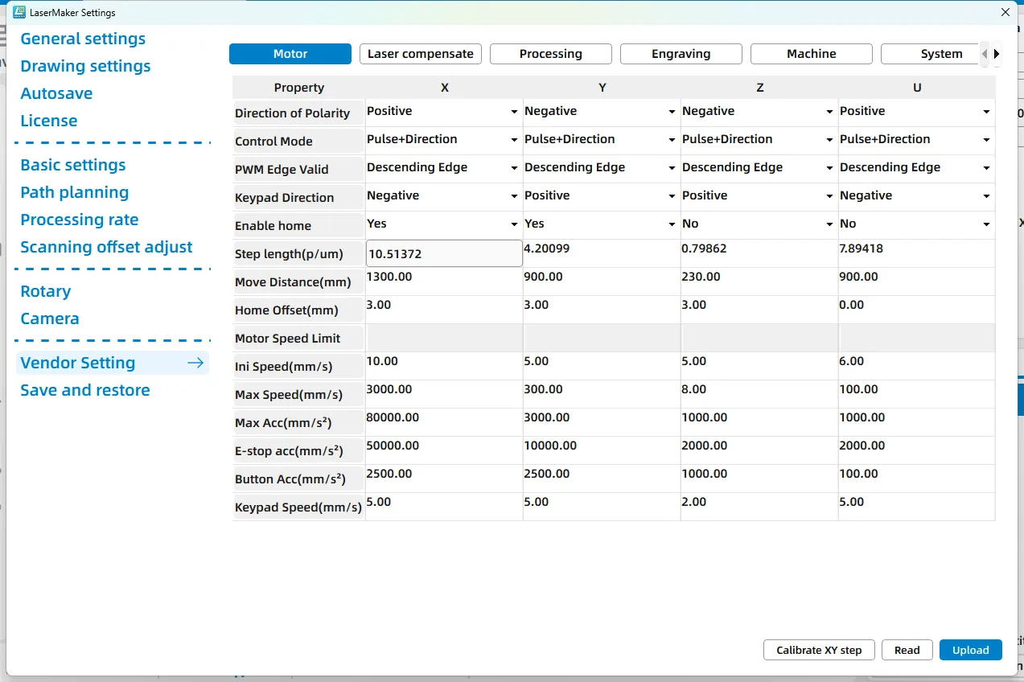Viewport: 1024px width, 682px height.
Task: Open Z axis Enable home dropdown
Action: tap(829, 224)
